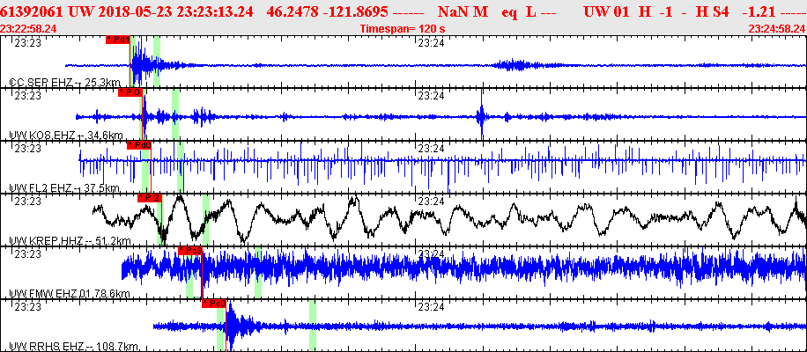Select the Pd0 pick flag on FL2 trace
Image resolution: width=807 pixels, height=352 pixels.
pyautogui.click(x=139, y=145)
